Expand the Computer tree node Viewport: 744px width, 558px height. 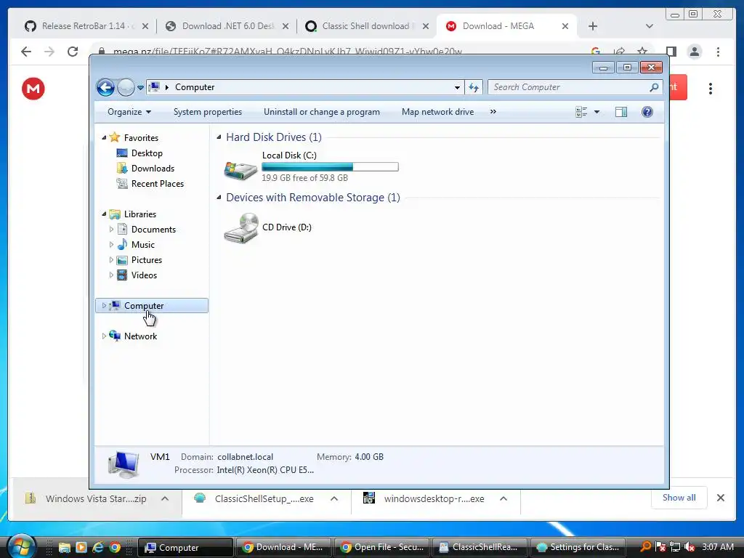pyautogui.click(x=104, y=306)
